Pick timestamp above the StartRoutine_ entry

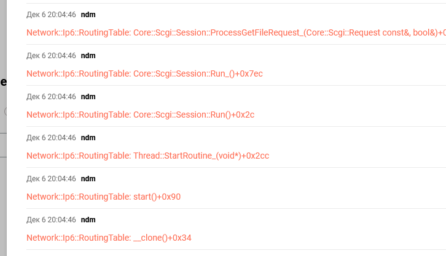51,137
